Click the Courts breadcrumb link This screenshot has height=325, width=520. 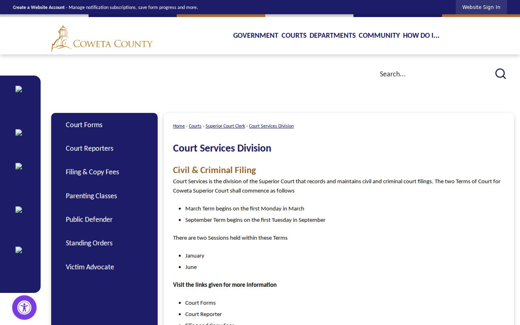[x=195, y=126]
